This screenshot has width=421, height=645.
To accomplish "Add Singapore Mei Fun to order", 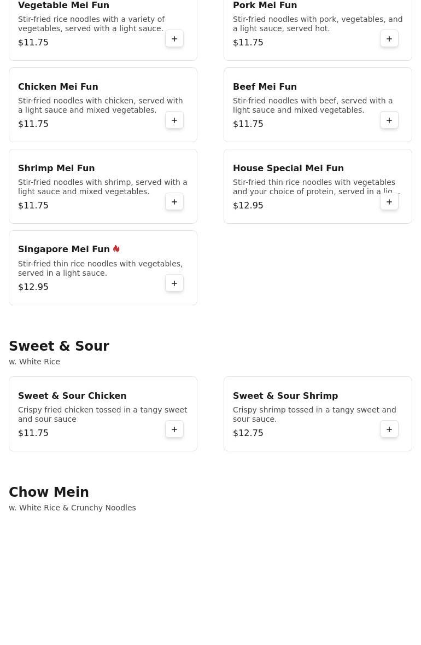I will tap(174, 283).
